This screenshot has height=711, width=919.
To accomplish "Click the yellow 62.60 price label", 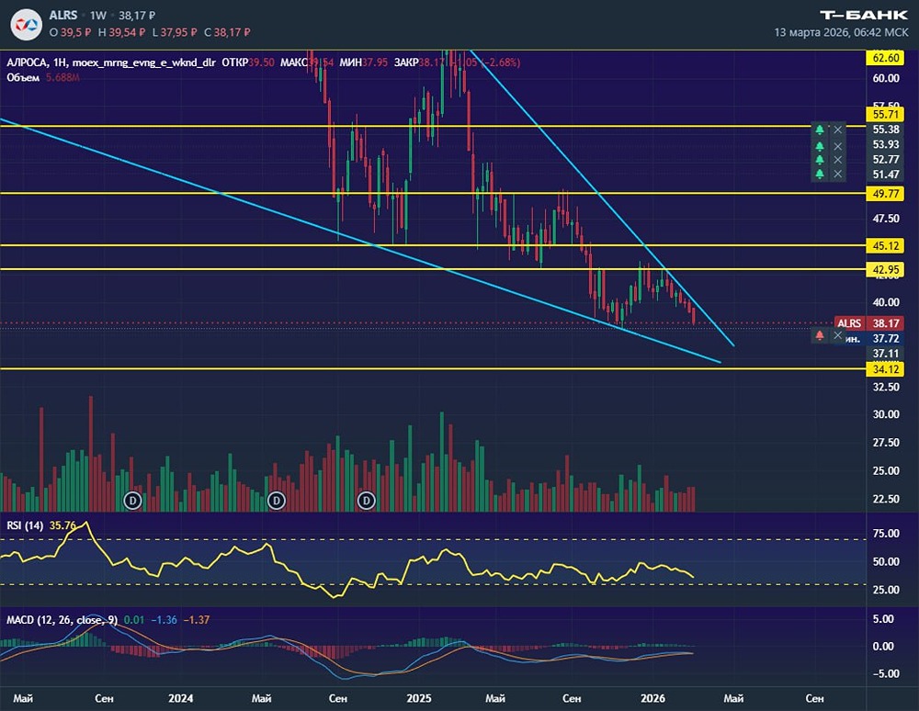I will (886, 57).
